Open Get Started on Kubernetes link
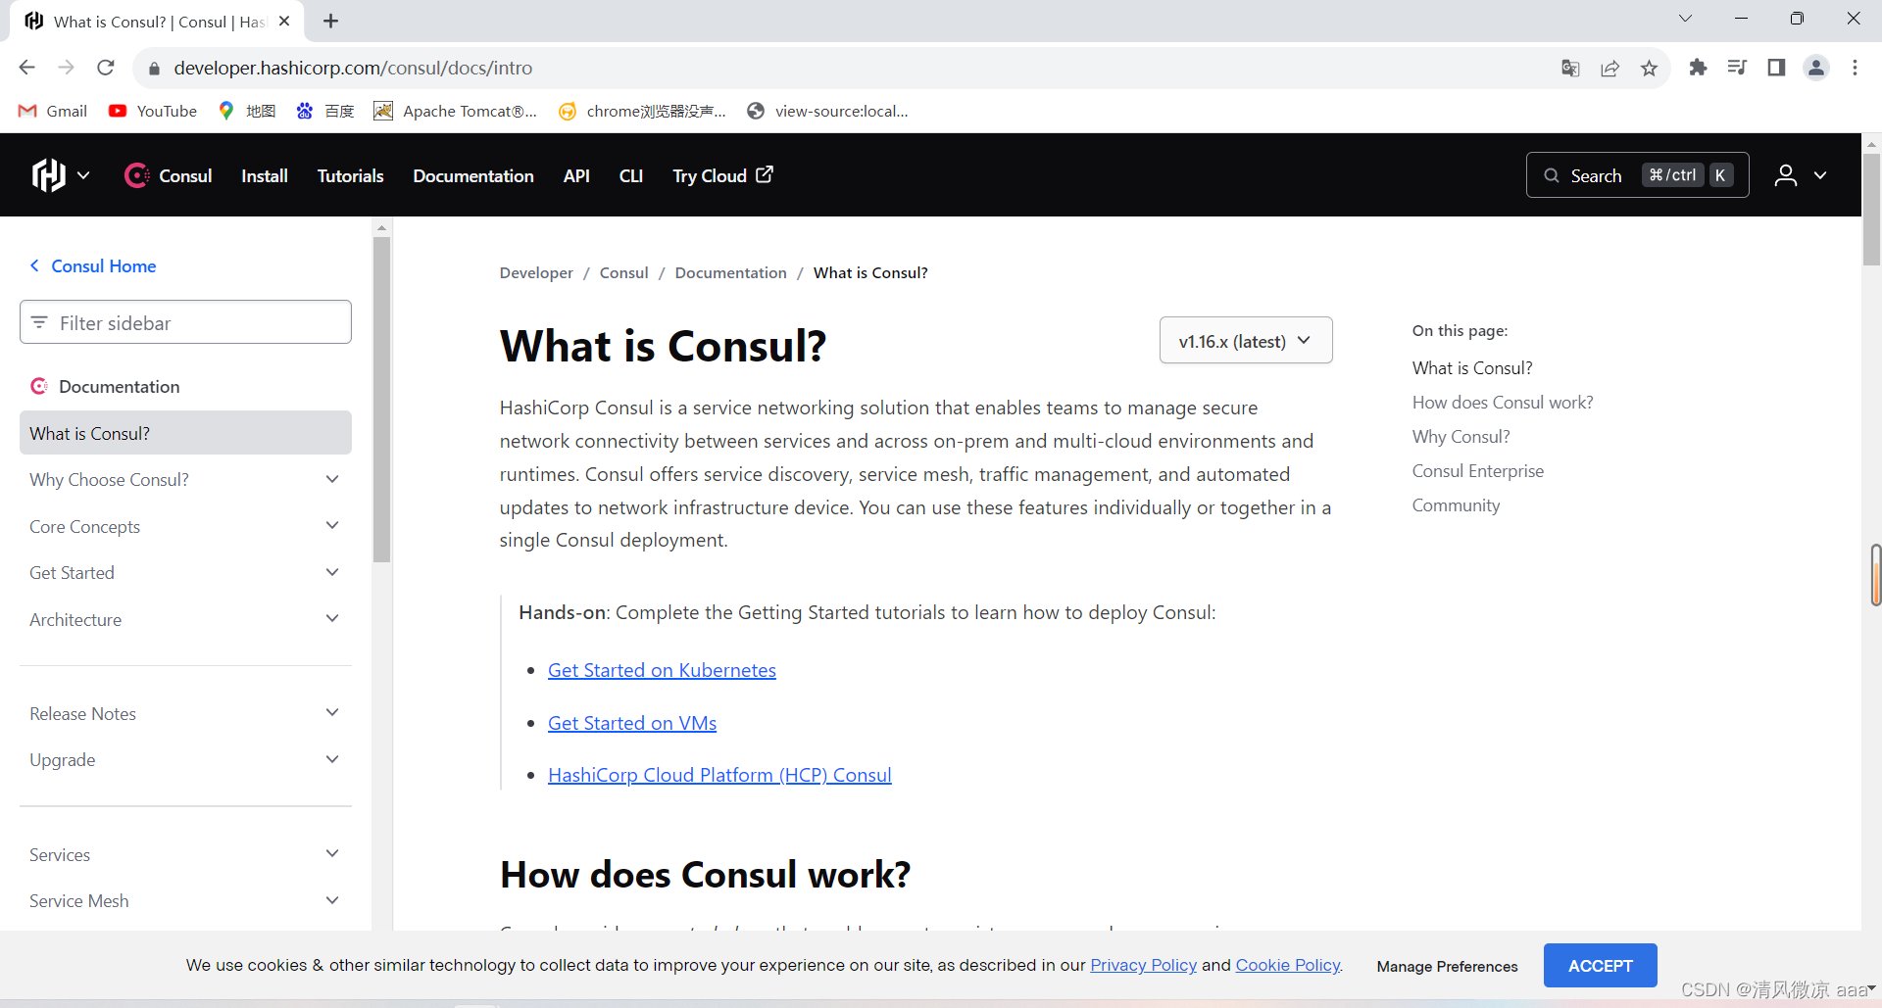The width and height of the screenshot is (1882, 1008). point(662,670)
